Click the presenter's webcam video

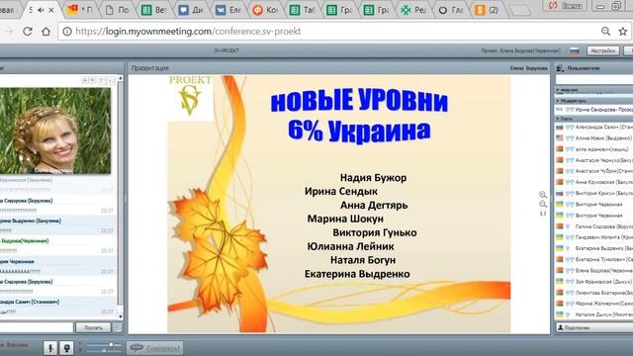(55, 131)
